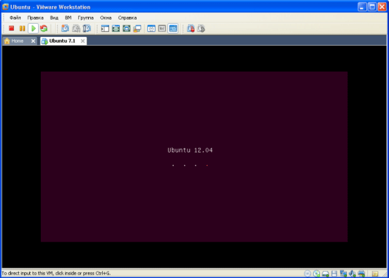389x278 pixels.
Task: Click the sound card status icon
Action: coord(352,274)
